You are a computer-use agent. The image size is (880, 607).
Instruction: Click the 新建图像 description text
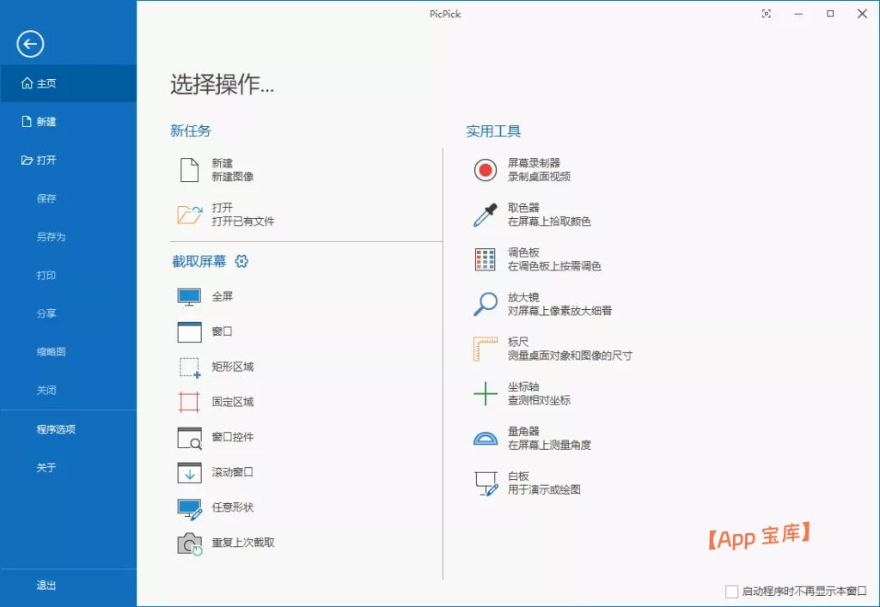click(233, 177)
